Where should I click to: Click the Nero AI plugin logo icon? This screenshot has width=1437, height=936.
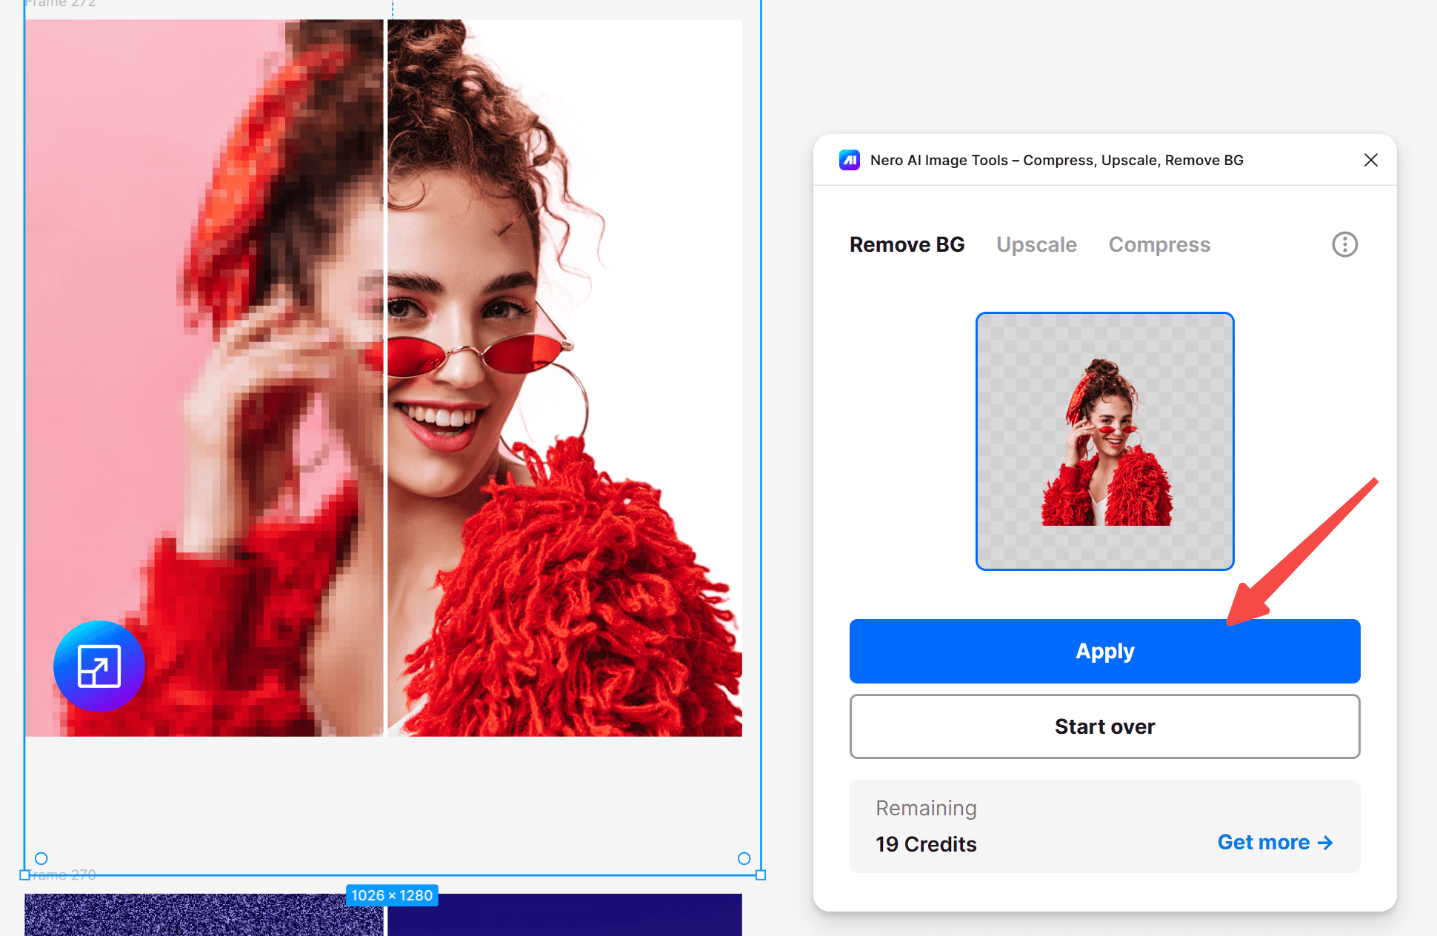849,160
